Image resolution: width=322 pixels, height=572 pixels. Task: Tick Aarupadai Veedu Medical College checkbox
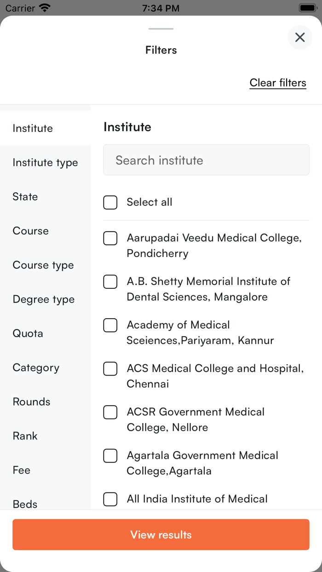(x=110, y=238)
